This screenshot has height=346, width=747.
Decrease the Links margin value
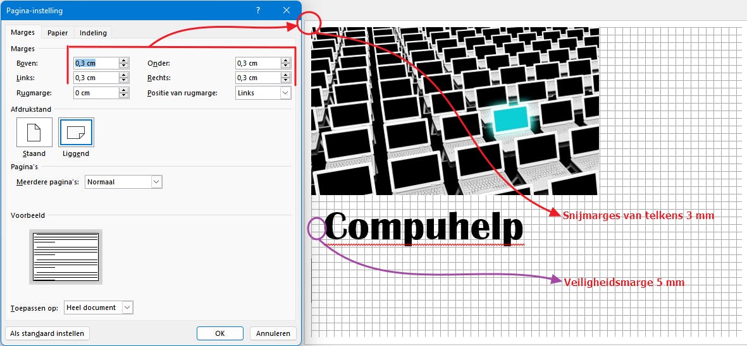point(124,81)
